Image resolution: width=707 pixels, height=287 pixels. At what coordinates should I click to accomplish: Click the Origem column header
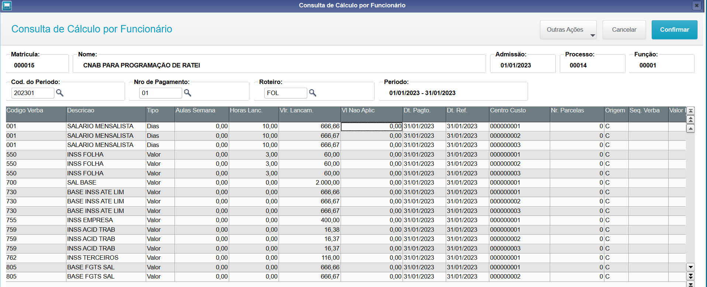click(617, 114)
